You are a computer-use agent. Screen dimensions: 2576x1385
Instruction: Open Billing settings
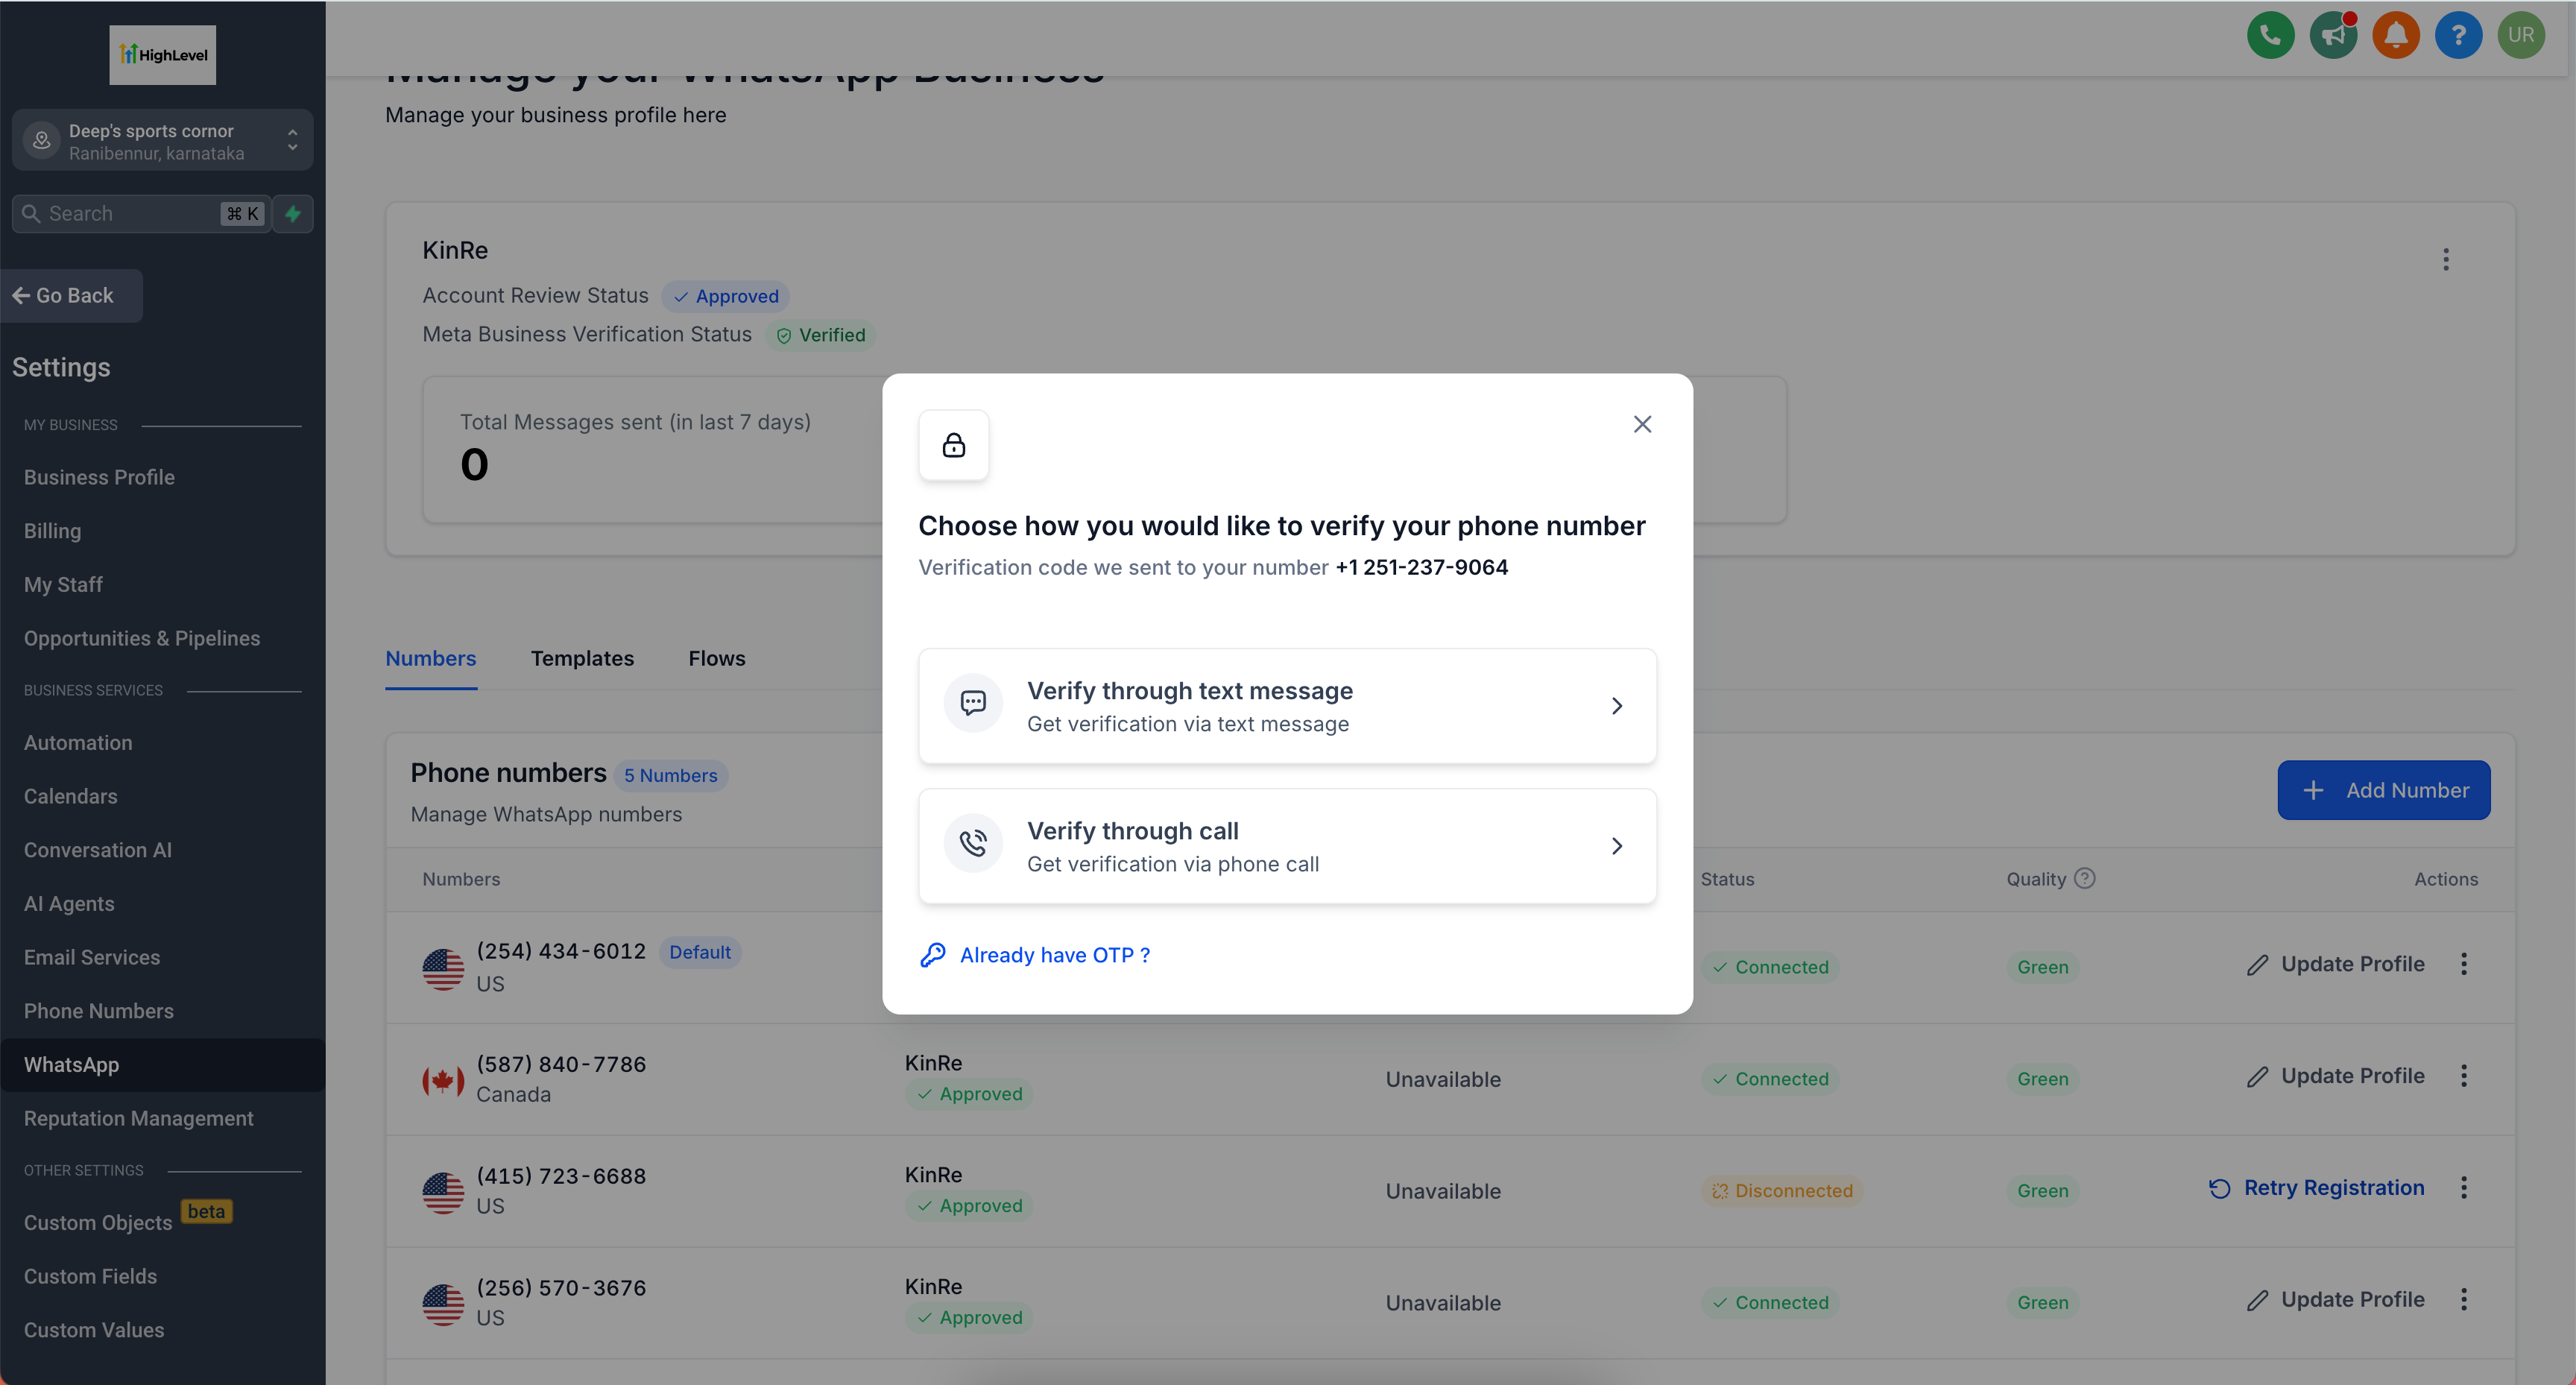pos(52,531)
